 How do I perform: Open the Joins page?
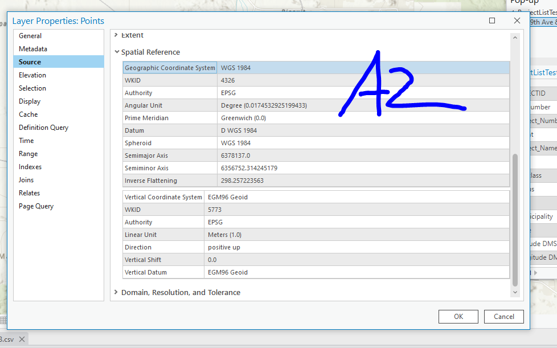point(59,180)
